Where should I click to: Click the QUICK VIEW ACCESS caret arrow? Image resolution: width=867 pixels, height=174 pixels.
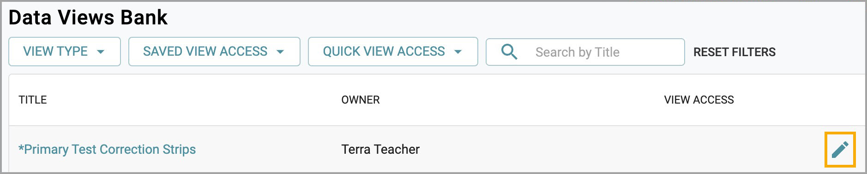458,52
